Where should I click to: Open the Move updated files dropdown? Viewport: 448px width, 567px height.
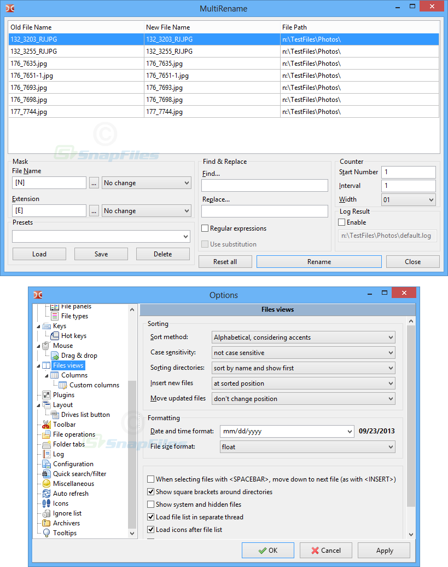(x=303, y=398)
